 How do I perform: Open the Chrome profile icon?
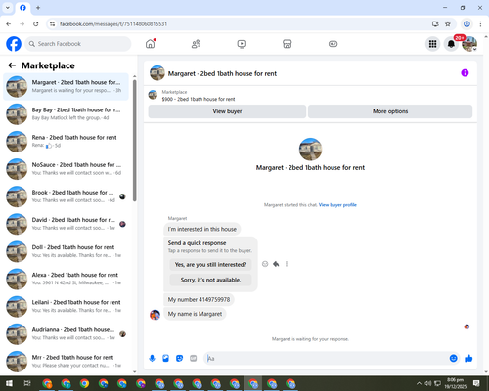coord(467,23)
